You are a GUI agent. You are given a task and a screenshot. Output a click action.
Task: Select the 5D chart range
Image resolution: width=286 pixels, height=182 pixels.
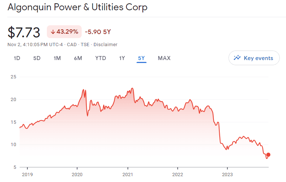[x=37, y=58]
